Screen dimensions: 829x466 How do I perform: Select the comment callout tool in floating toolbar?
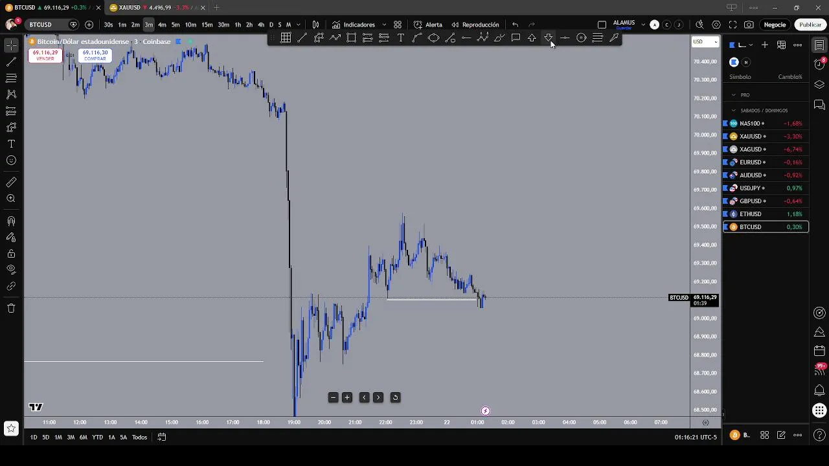(x=516, y=38)
